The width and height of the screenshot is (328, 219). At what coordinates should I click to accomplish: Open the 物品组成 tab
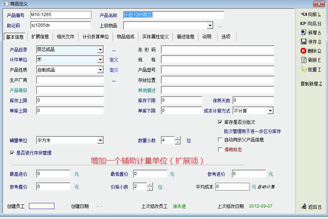[125, 37]
